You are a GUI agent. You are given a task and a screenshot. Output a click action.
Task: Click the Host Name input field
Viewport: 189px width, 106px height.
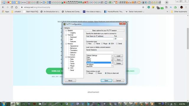100,39
